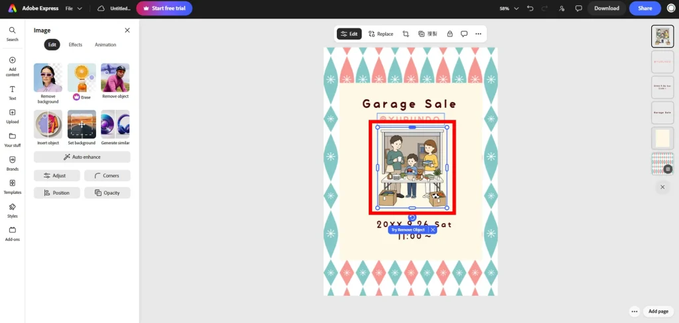This screenshot has height=323, width=679.
Task: Redo the last action
Action: coord(544,8)
